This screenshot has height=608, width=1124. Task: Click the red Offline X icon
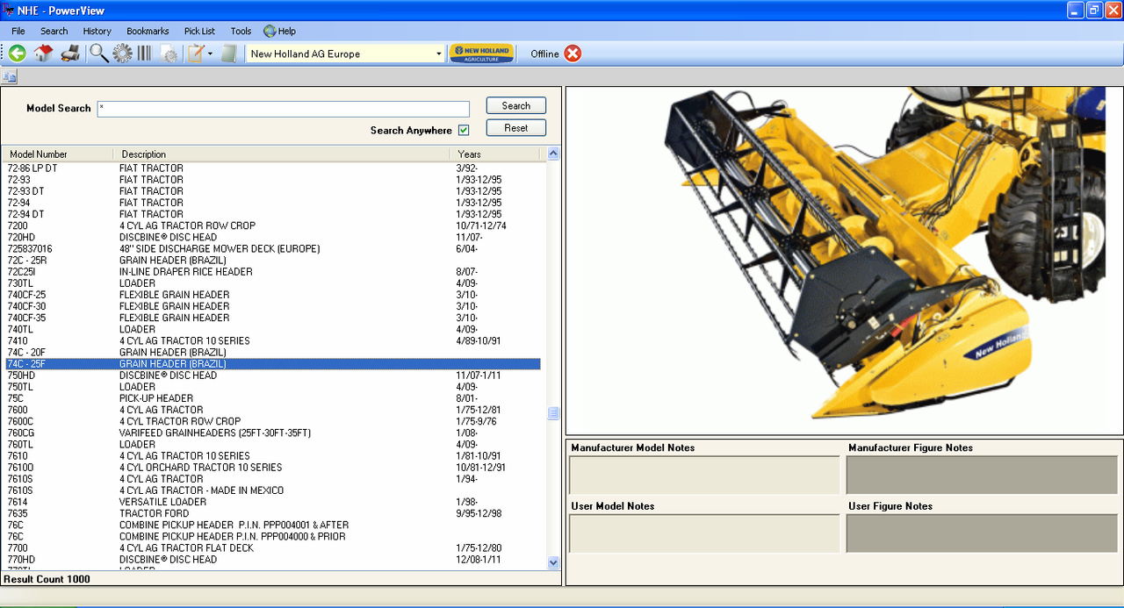[x=573, y=54]
